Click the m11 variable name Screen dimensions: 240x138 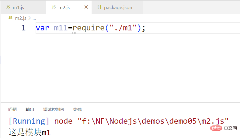[61, 28]
